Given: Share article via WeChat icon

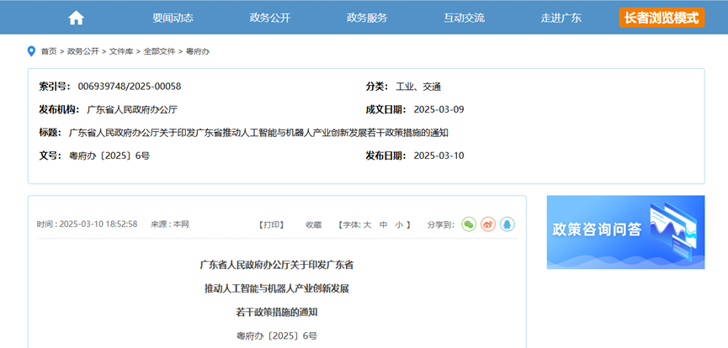Looking at the screenshot, I should click(469, 224).
